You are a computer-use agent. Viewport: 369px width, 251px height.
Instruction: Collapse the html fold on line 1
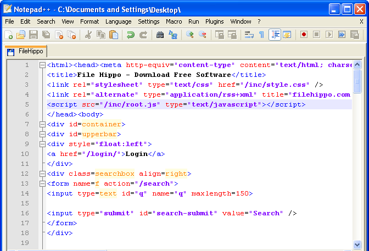pyautogui.click(x=42, y=65)
